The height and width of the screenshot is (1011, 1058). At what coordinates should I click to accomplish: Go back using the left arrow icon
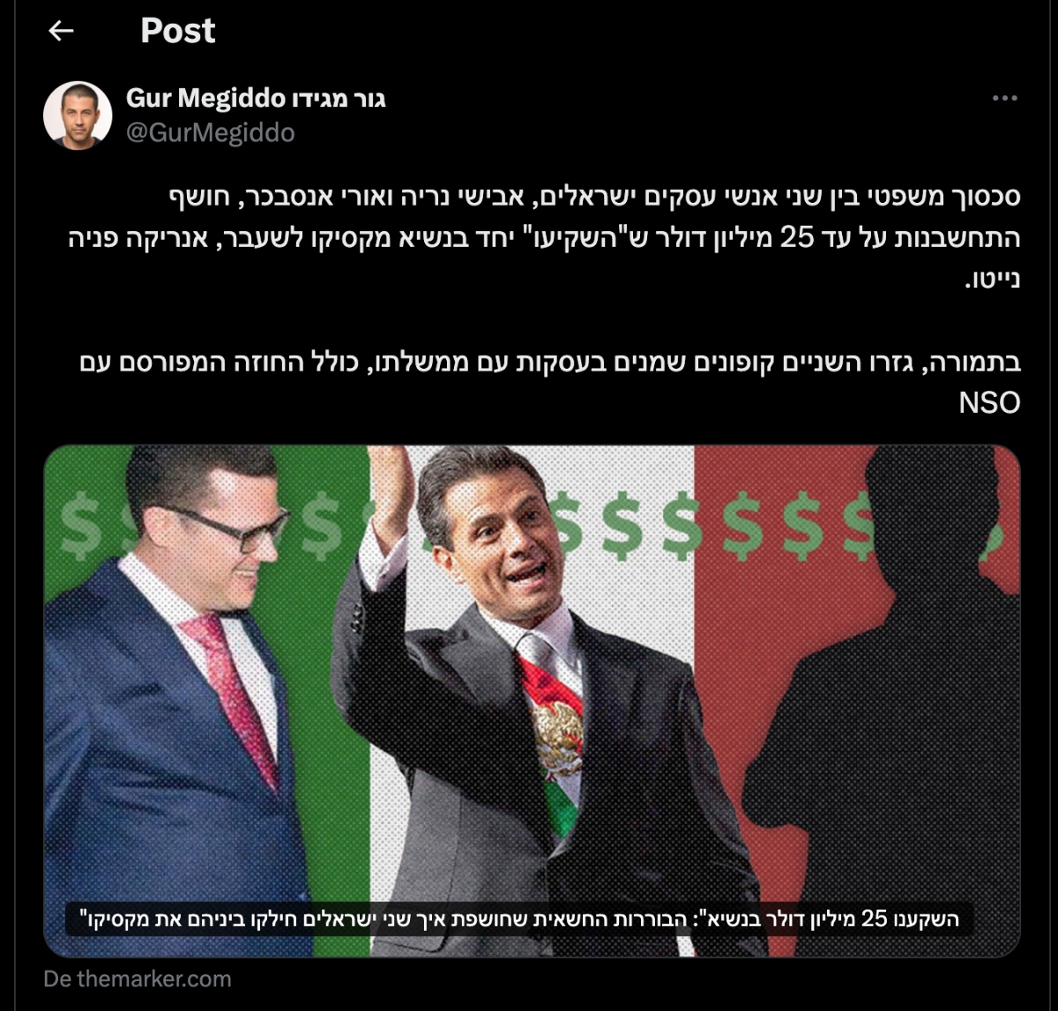(61, 31)
